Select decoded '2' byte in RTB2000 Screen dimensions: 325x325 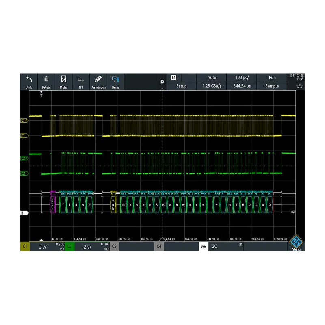click(x=249, y=205)
